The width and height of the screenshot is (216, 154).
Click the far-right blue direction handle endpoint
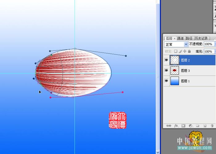click(x=126, y=56)
